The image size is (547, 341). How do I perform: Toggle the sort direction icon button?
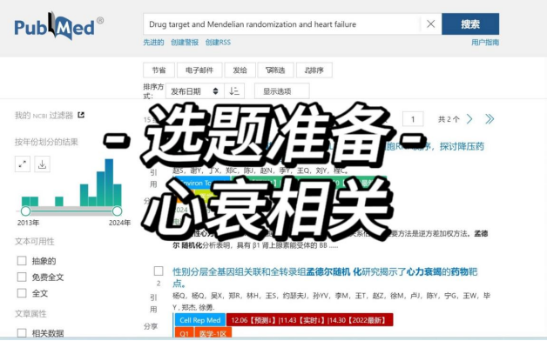pos(234,91)
